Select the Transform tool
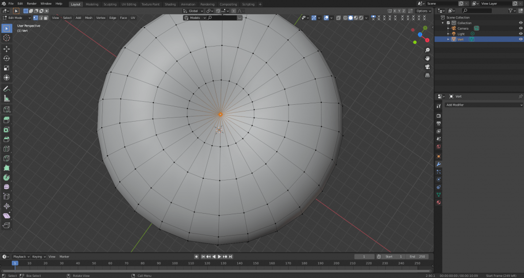The image size is (524, 278). click(x=7, y=78)
